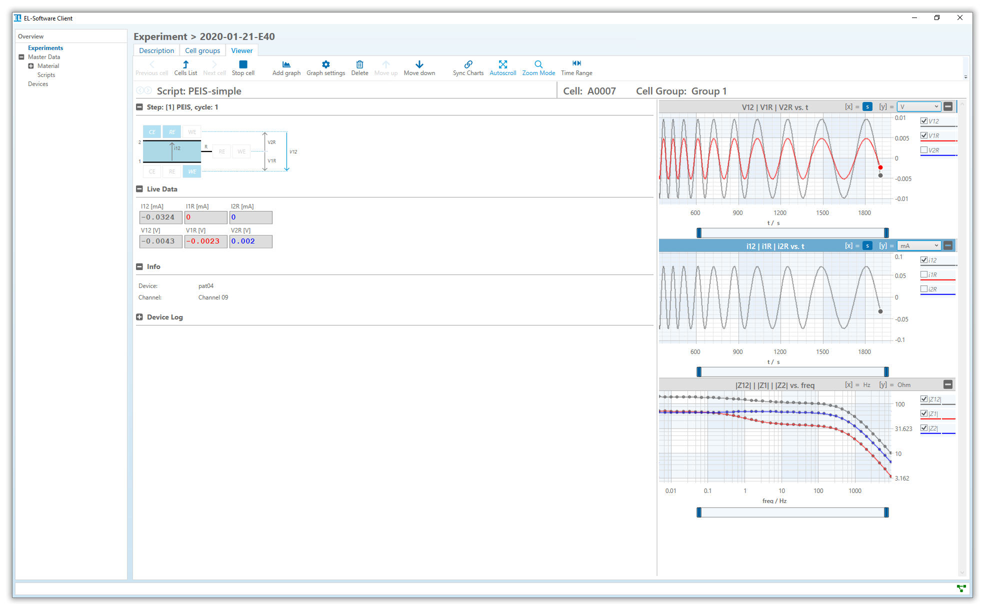Click the 2020-01-21-E40 breadcrumb

coord(237,36)
